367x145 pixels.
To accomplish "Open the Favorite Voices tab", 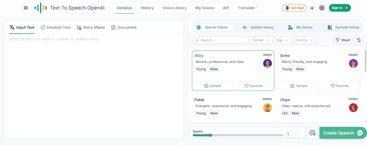I will click(x=343, y=27).
